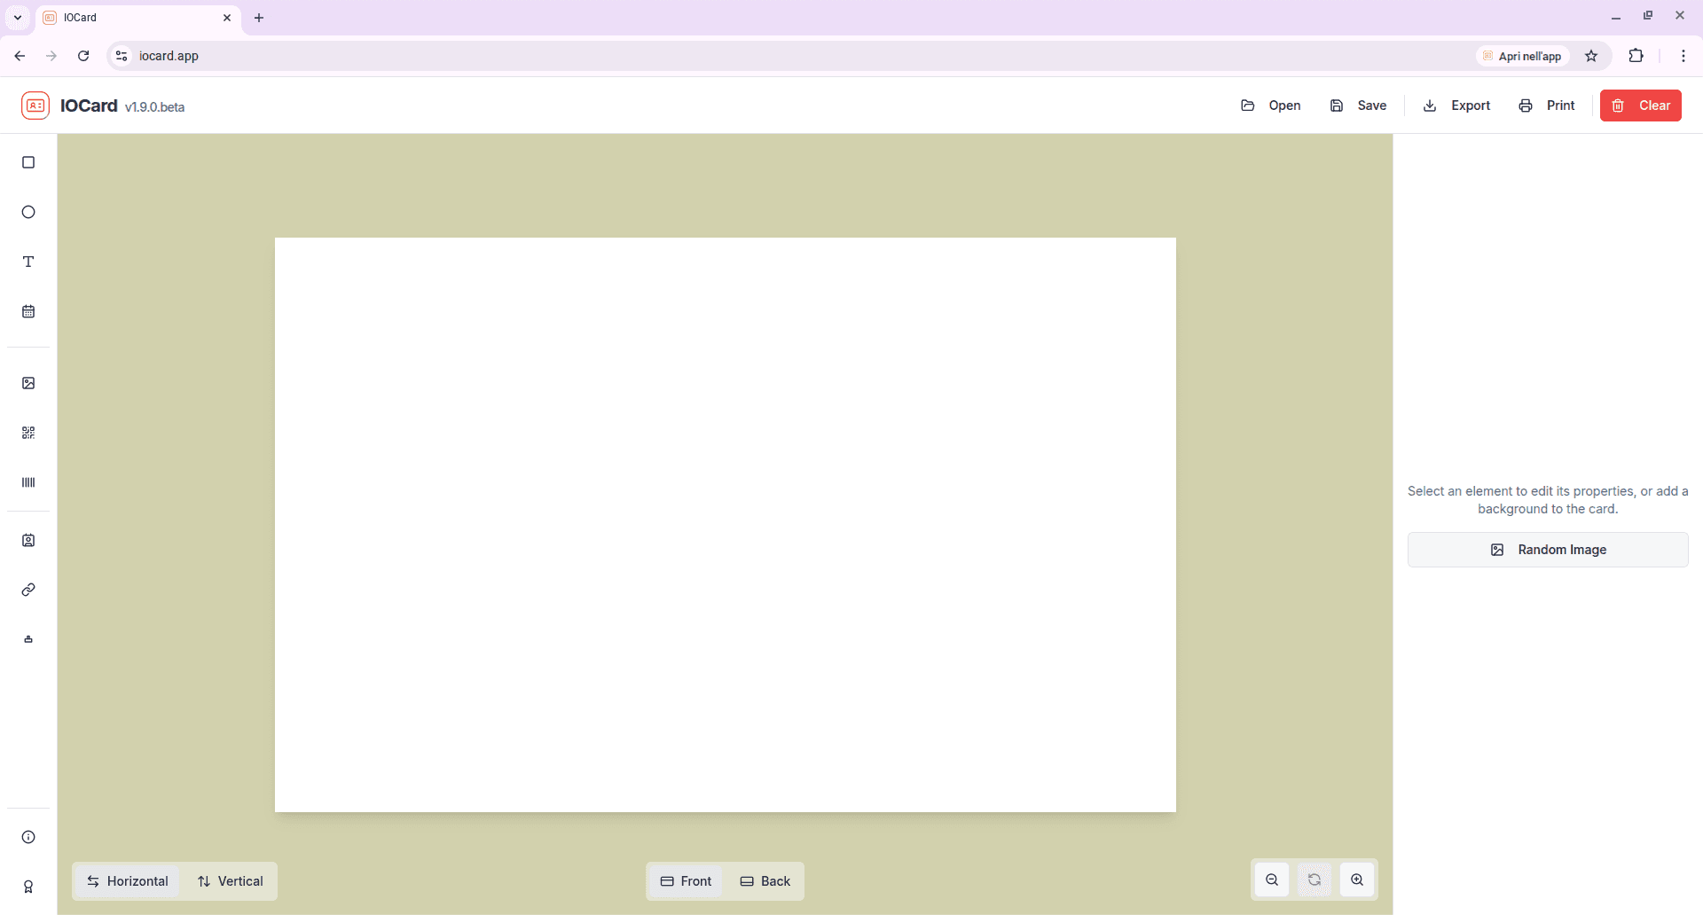Viewport: 1703px width, 915px height.
Task: Show the Back side of card
Action: click(765, 881)
